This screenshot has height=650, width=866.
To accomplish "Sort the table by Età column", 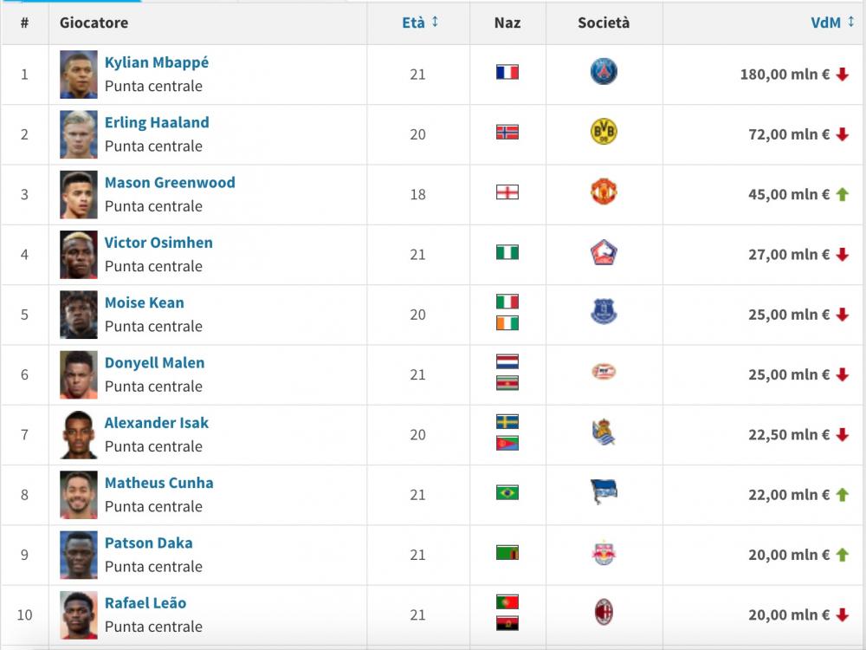I will pos(414,23).
